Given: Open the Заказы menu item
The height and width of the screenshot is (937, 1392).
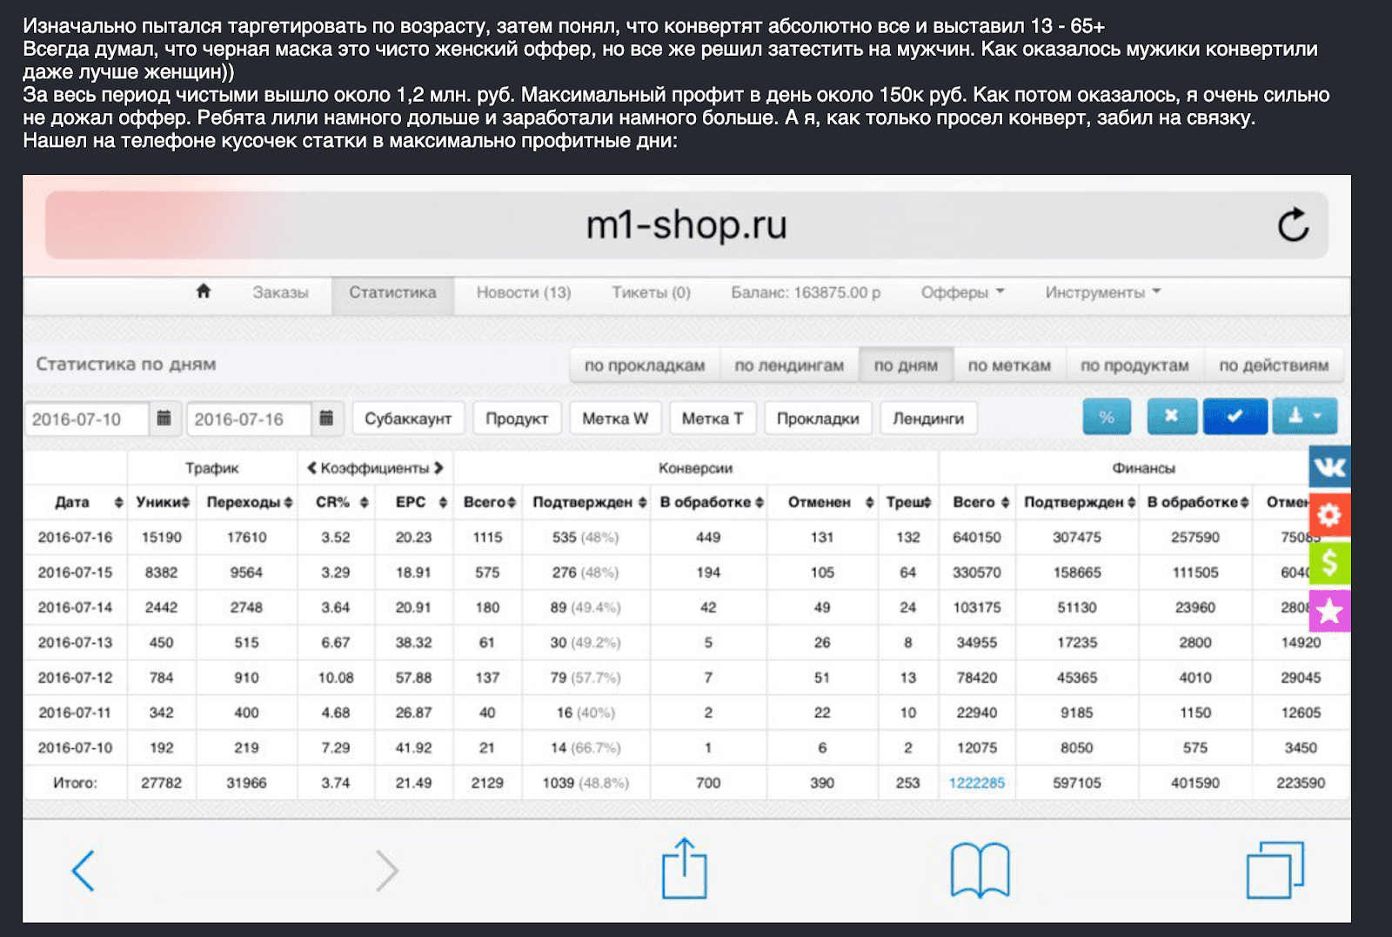Looking at the screenshot, I should click(280, 293).
